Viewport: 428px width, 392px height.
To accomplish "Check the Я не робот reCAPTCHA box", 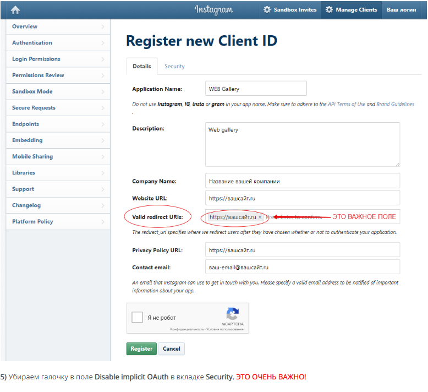I will point(137,318).
